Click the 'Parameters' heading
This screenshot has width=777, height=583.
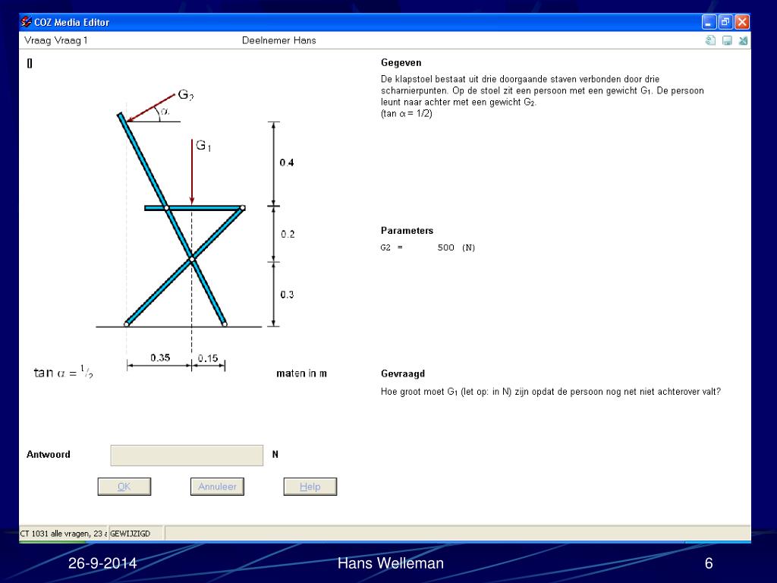point(407,231)
